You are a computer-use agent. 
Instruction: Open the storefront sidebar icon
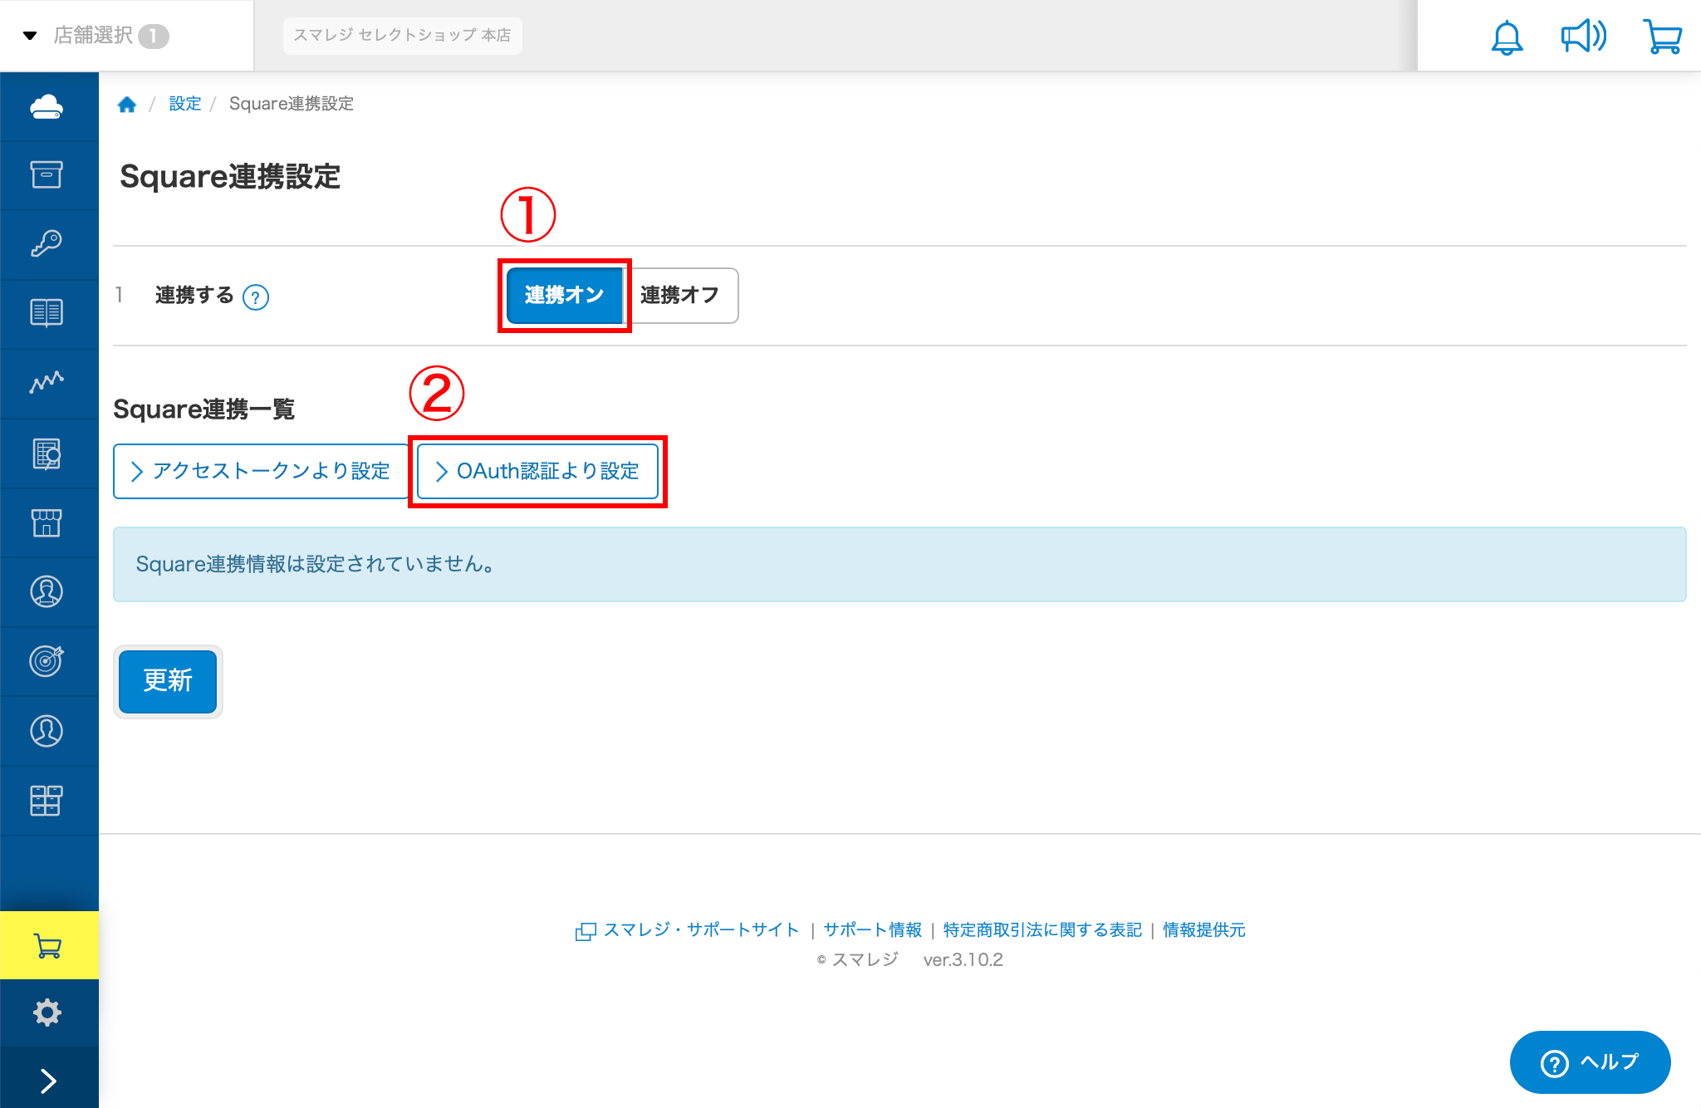tap(47, 523)
